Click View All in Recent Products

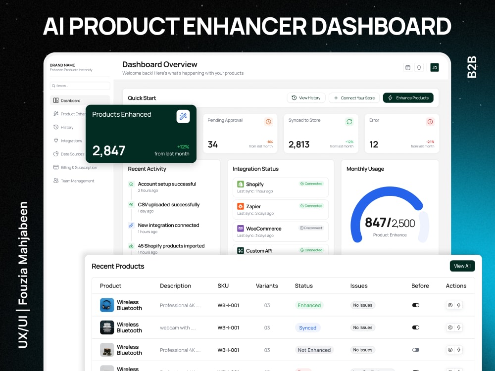tap(462, 266)
